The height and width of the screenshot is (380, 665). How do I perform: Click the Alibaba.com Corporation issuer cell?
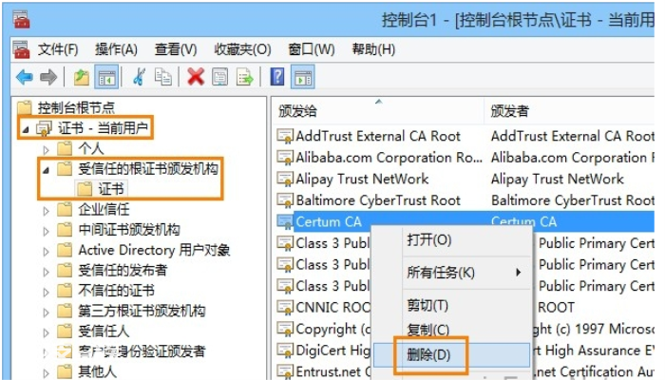coord(573,158)
